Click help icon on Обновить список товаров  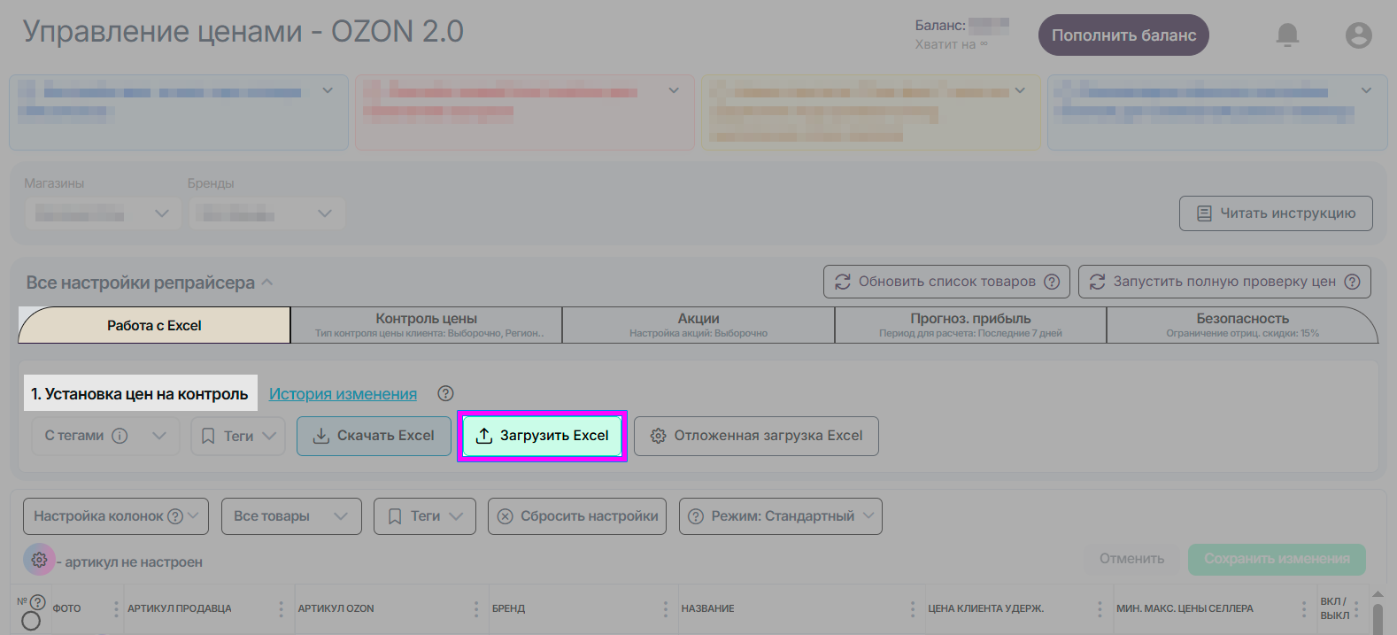pos(1052,282)
